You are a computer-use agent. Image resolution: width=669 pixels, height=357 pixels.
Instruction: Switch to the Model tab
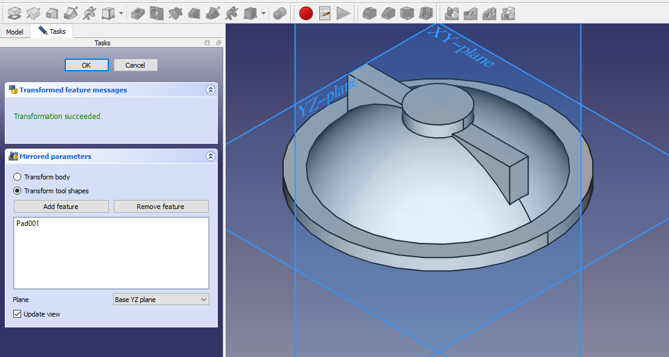click(x=15, y=32)
